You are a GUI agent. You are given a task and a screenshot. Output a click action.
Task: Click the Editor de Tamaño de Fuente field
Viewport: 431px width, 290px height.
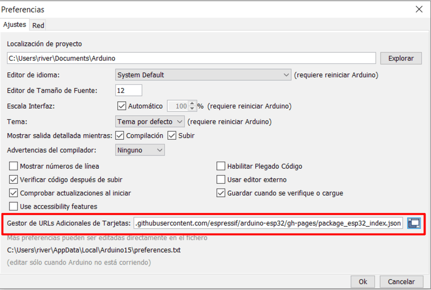pyautogui.click(x=129, y=90)
